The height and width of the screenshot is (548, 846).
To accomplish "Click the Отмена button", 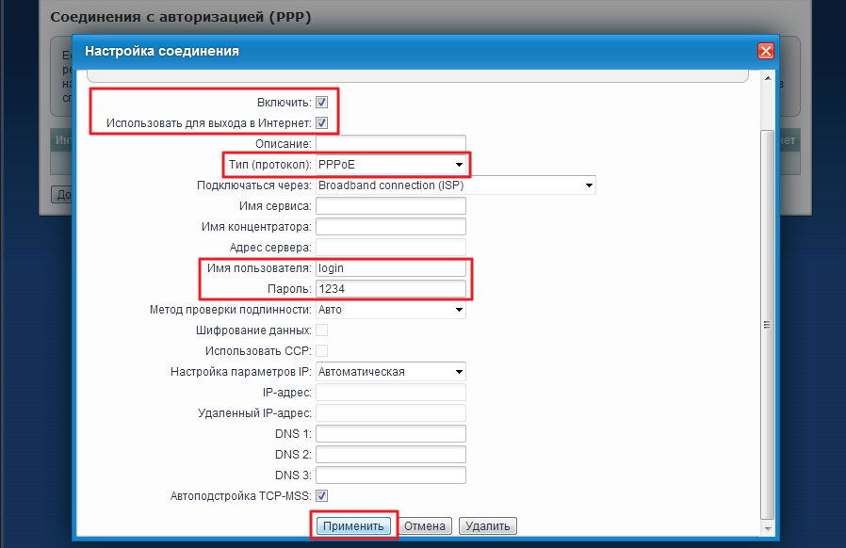I will point(425,526).
